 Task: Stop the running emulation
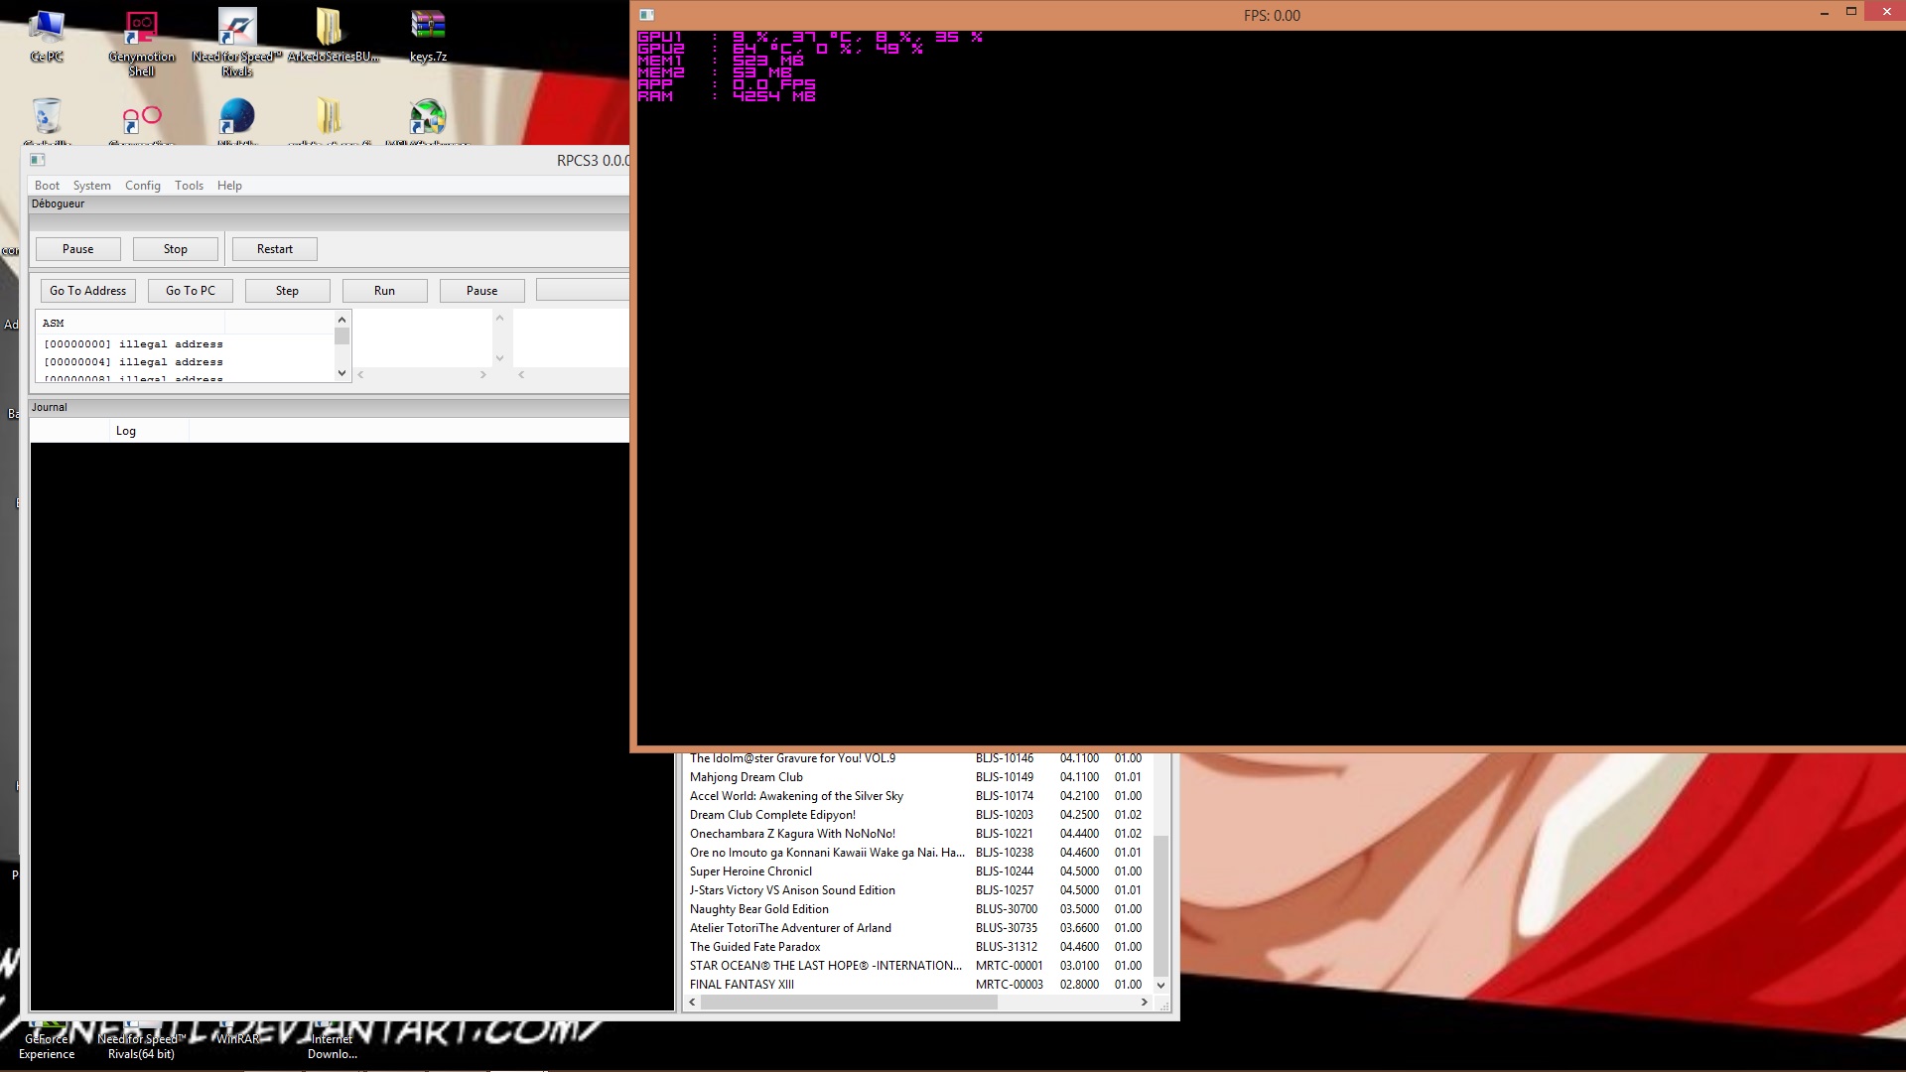[176, 249]
